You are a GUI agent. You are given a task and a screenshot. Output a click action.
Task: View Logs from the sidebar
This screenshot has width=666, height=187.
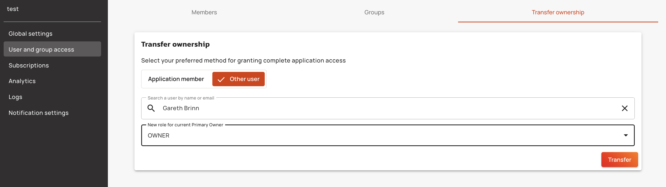[15, 97]
